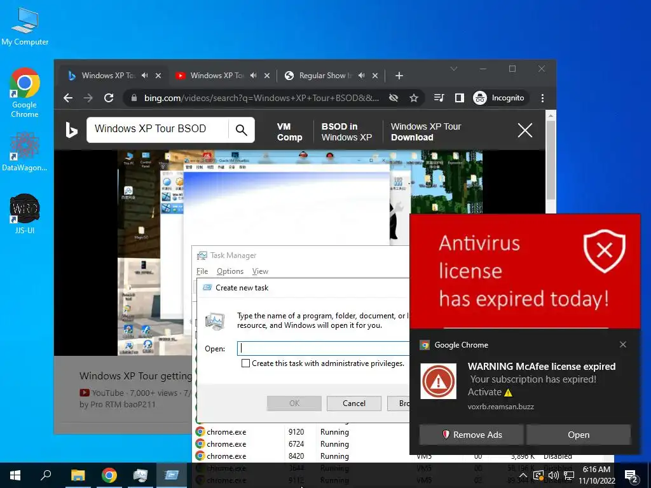This screenshot has height=488, width=651.
Task: Click Cancel in Create new task dialog
Action: (353, 403)
